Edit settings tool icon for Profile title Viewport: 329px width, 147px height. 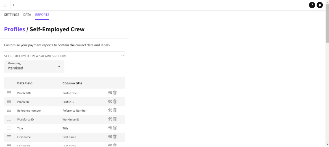click(110, 93)
